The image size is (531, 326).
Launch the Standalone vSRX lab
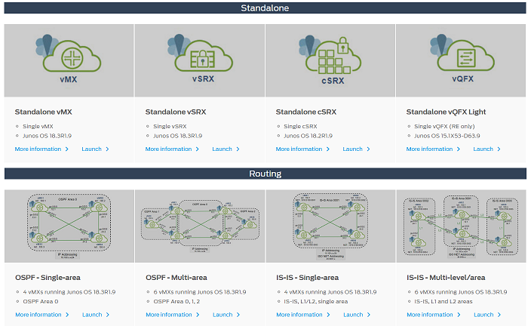[x=226, y=149]
